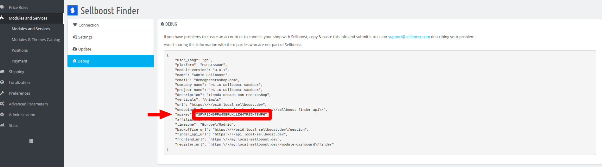Screen dimensions: 602x167
Task: Click the "Avoid sharing this information" warning text
Action: pos(233,45)
